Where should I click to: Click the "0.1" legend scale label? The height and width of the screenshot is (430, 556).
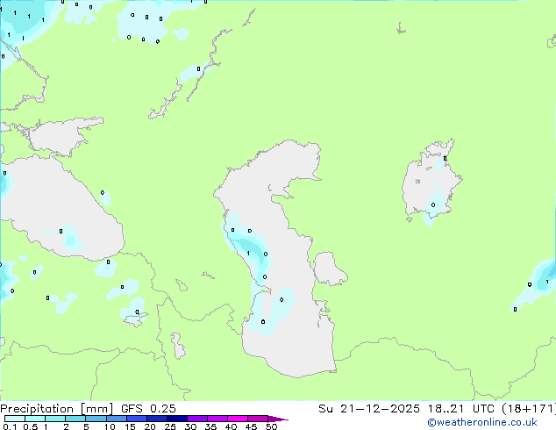click(x=10, y=426)
